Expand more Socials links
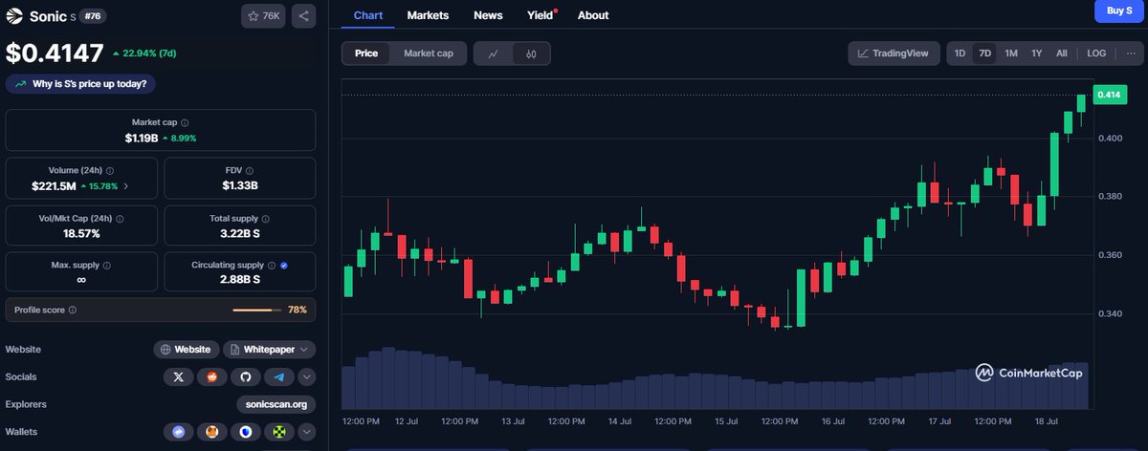 click(307, 376)
